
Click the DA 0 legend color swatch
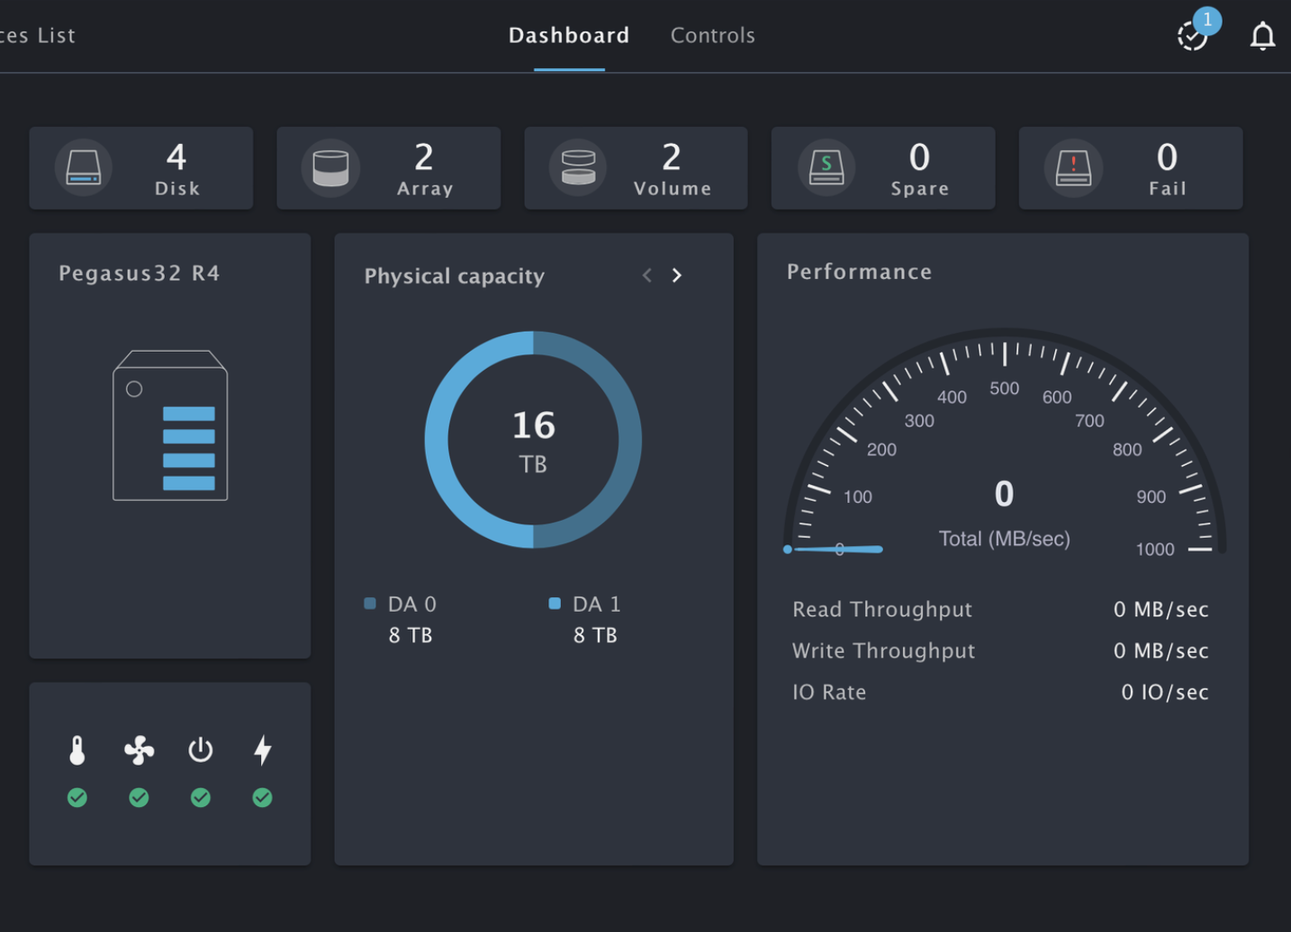[369, 604]
